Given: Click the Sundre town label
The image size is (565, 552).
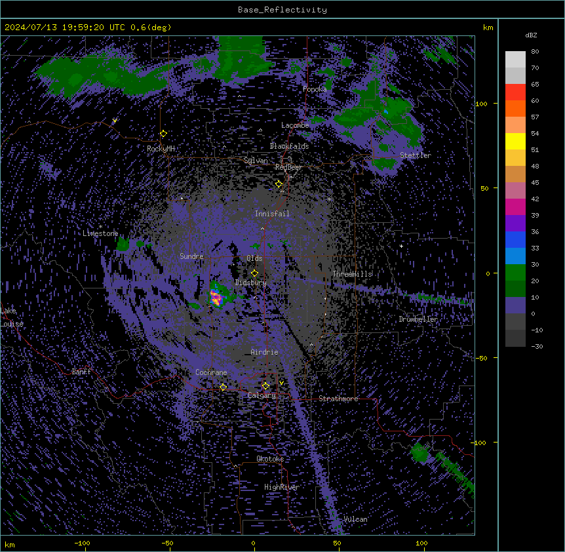Looking at the screenshot, I should coord(191,256).
